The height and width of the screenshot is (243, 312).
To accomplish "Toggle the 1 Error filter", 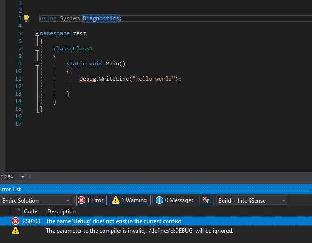I will click(91, 200).
